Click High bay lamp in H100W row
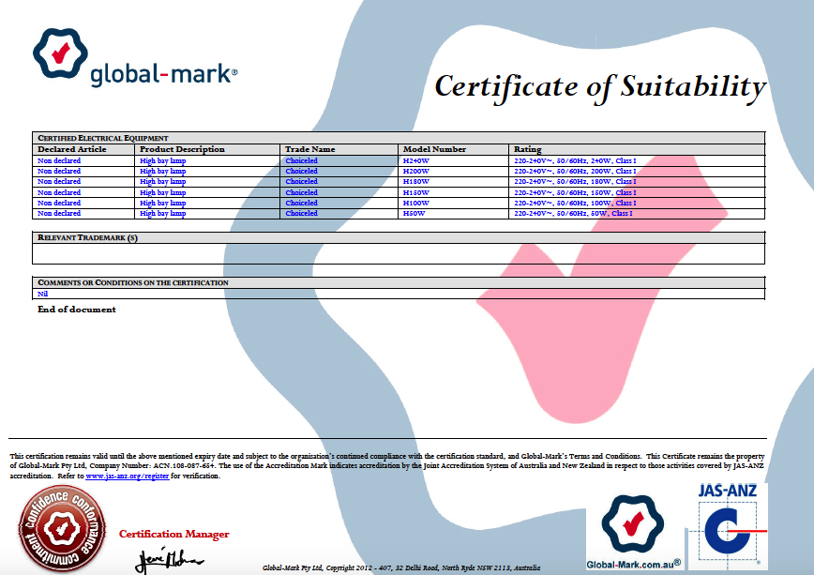The image size is (814, 575). [x=162, y=204]
